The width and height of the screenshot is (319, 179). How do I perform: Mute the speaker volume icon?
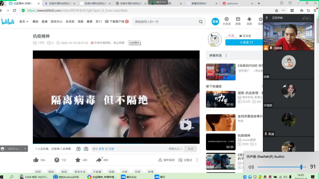pos(251,167)
